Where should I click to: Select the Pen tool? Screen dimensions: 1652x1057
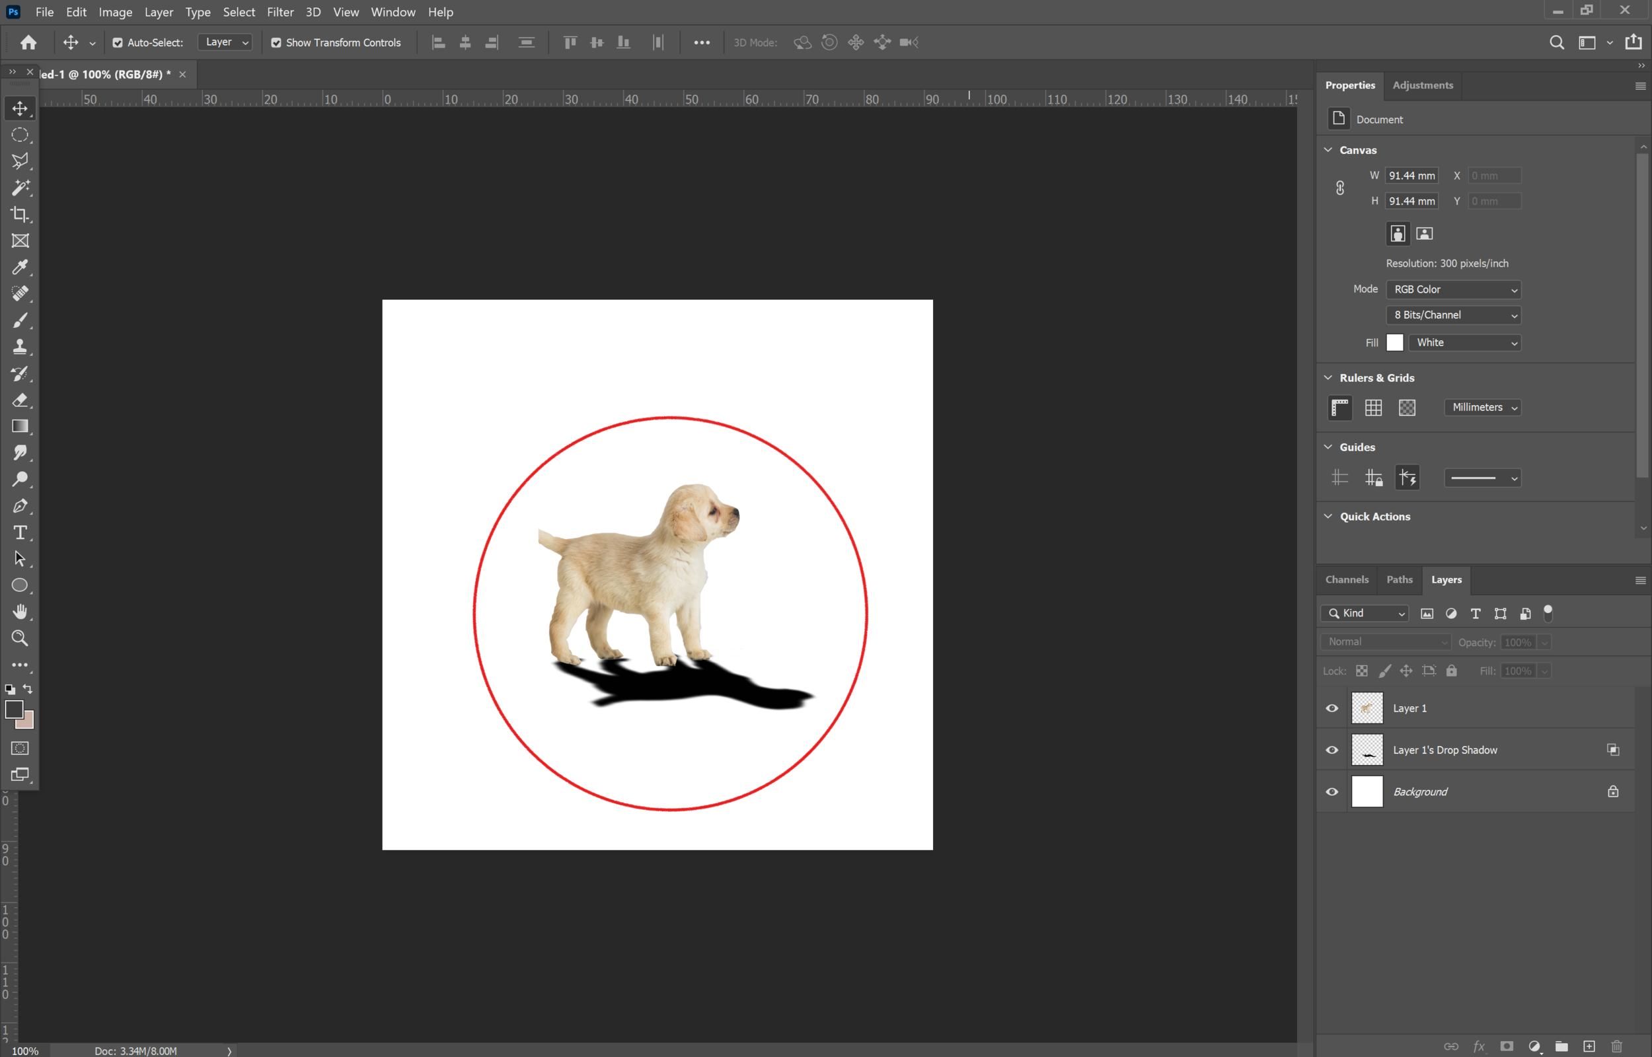[x=20, y=506]
